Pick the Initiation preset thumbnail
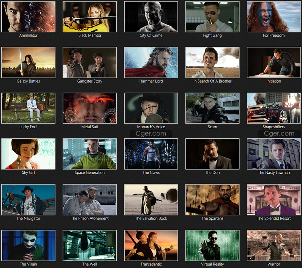 click(x=274, y=62)
